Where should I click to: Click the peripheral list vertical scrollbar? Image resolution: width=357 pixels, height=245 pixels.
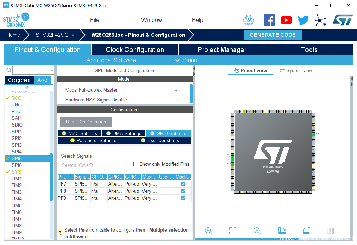(x=51, y=177)
